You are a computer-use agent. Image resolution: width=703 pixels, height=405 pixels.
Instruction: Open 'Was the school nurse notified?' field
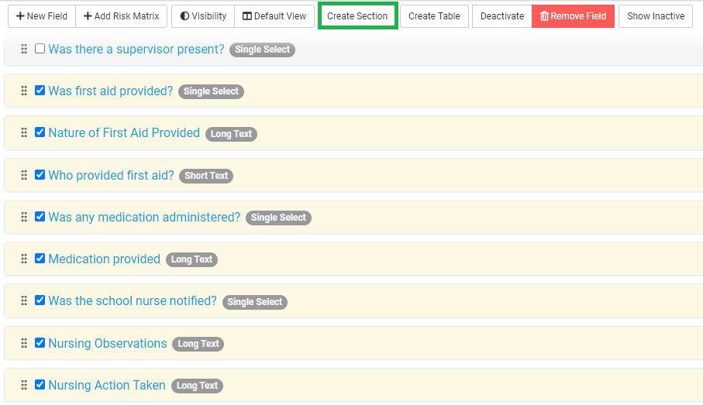133,301
